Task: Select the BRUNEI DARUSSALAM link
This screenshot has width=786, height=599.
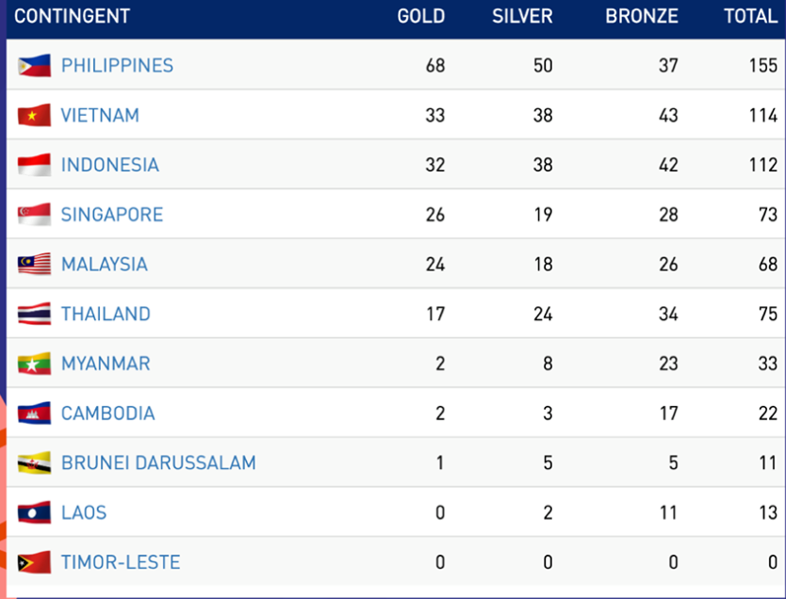Action: (158, 463)
